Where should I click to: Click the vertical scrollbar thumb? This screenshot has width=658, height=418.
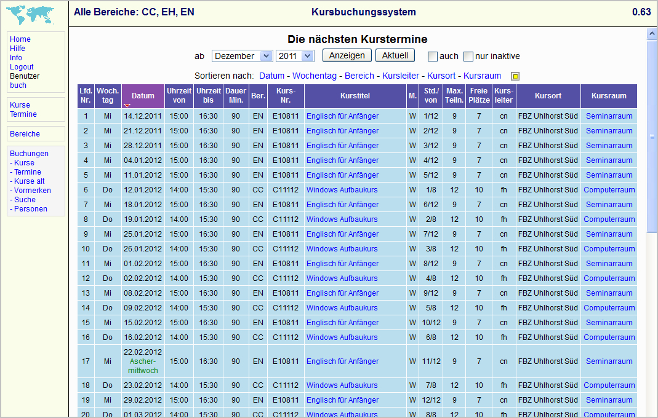(x=652, y=136)
